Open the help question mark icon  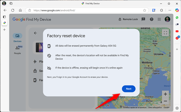(151, 19)
